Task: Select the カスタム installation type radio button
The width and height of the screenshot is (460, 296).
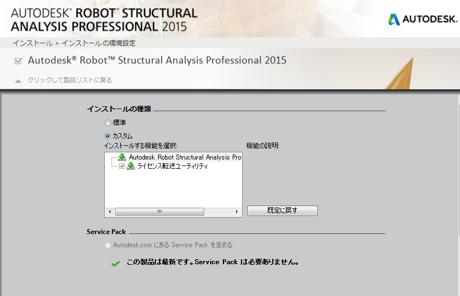Action: coord(108,136)
